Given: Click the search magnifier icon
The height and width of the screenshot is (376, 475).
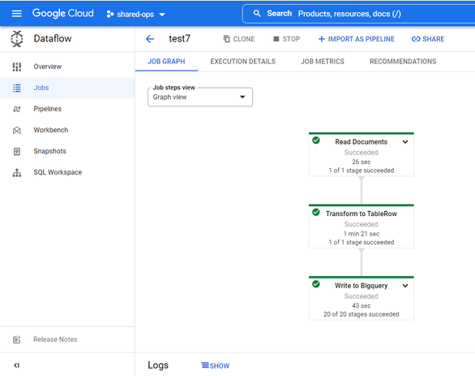Looking at the screenshot, I should (x=257, y=13).
